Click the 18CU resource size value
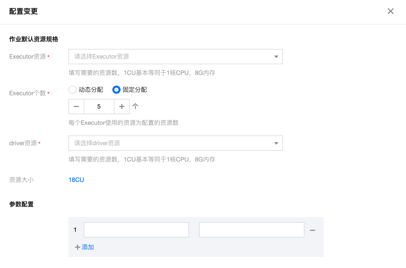The height and width of the screenshot is (268, 406). tap(76, 180)
